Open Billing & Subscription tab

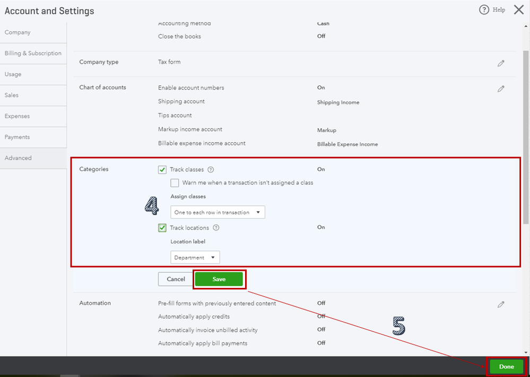tap(33, 54)
